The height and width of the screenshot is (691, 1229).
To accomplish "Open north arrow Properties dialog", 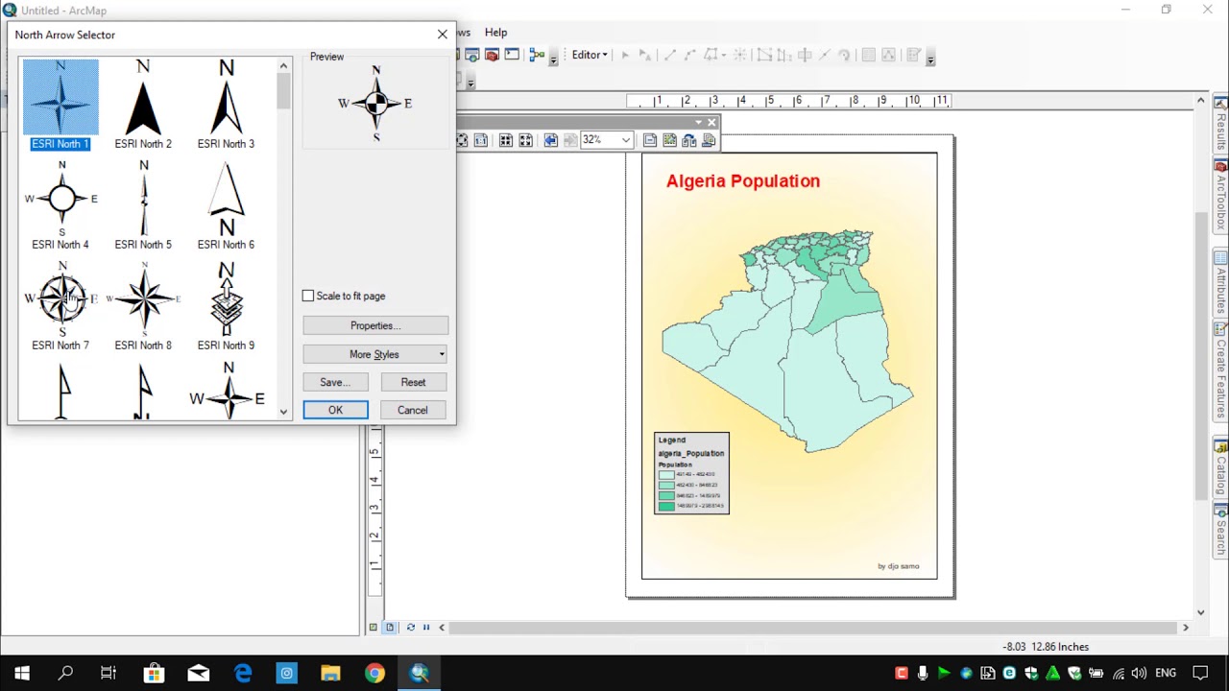I will click(x=375, y=325).
